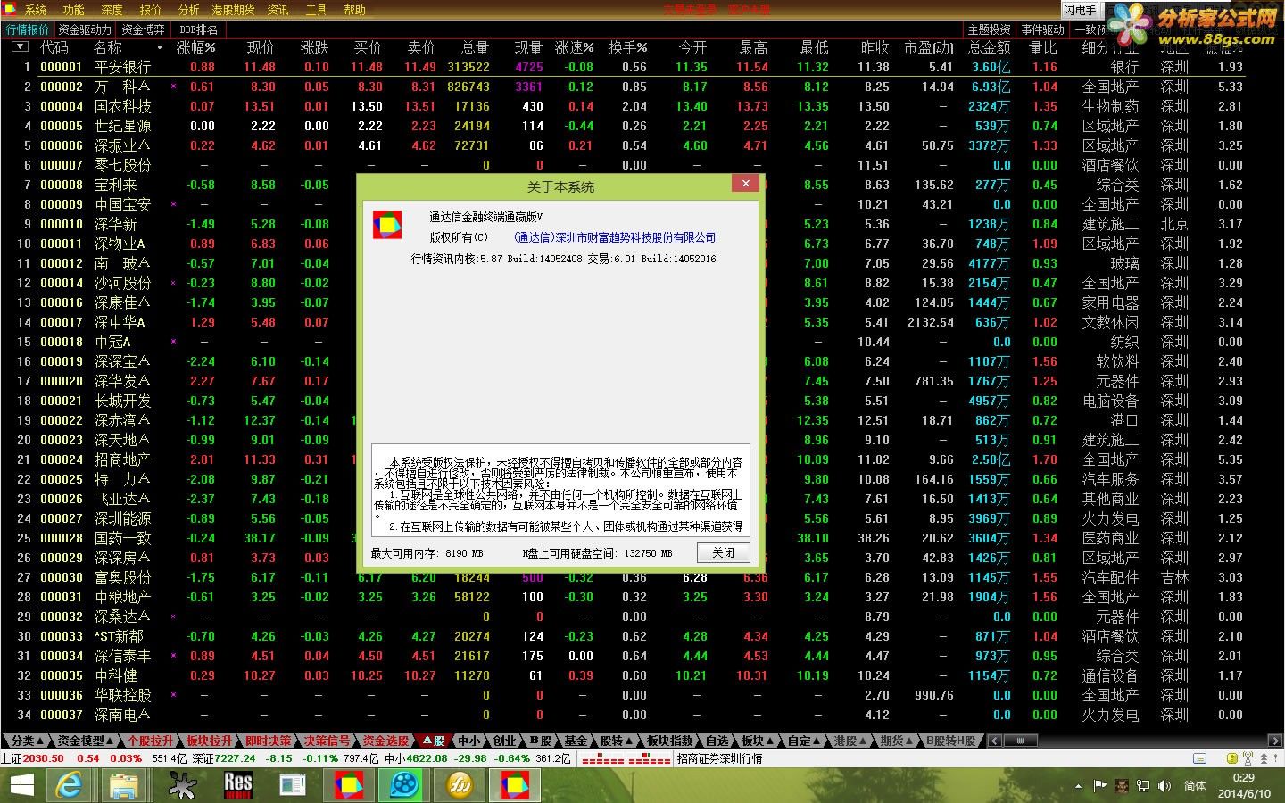Select stock code 000004
This screenshot has height=803, width=1285.
[62, 106]
